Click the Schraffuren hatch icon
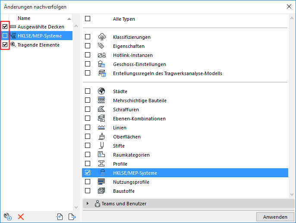The image size is (296, 223). pyautogui.click(x=101, y=109)
